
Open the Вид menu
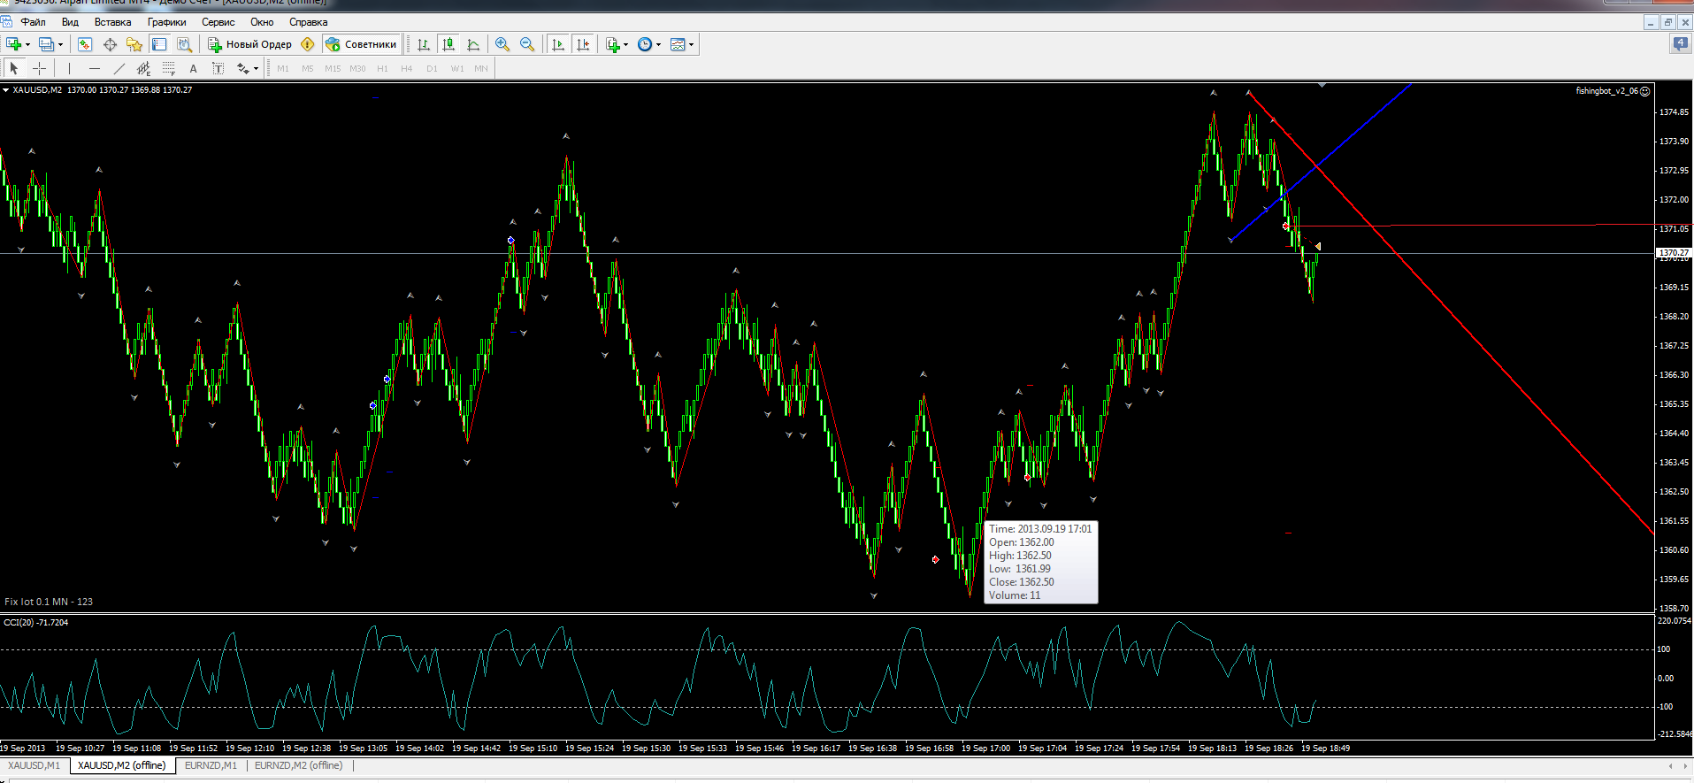pyautogui.click(x=70, y=22)
